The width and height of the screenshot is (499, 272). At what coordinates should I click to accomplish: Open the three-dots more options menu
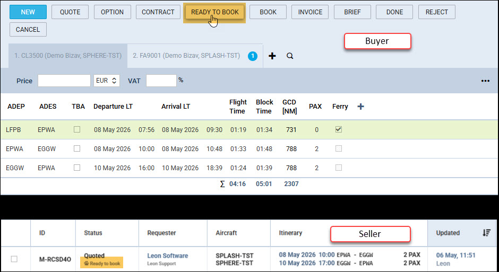(x=485, y=81)
